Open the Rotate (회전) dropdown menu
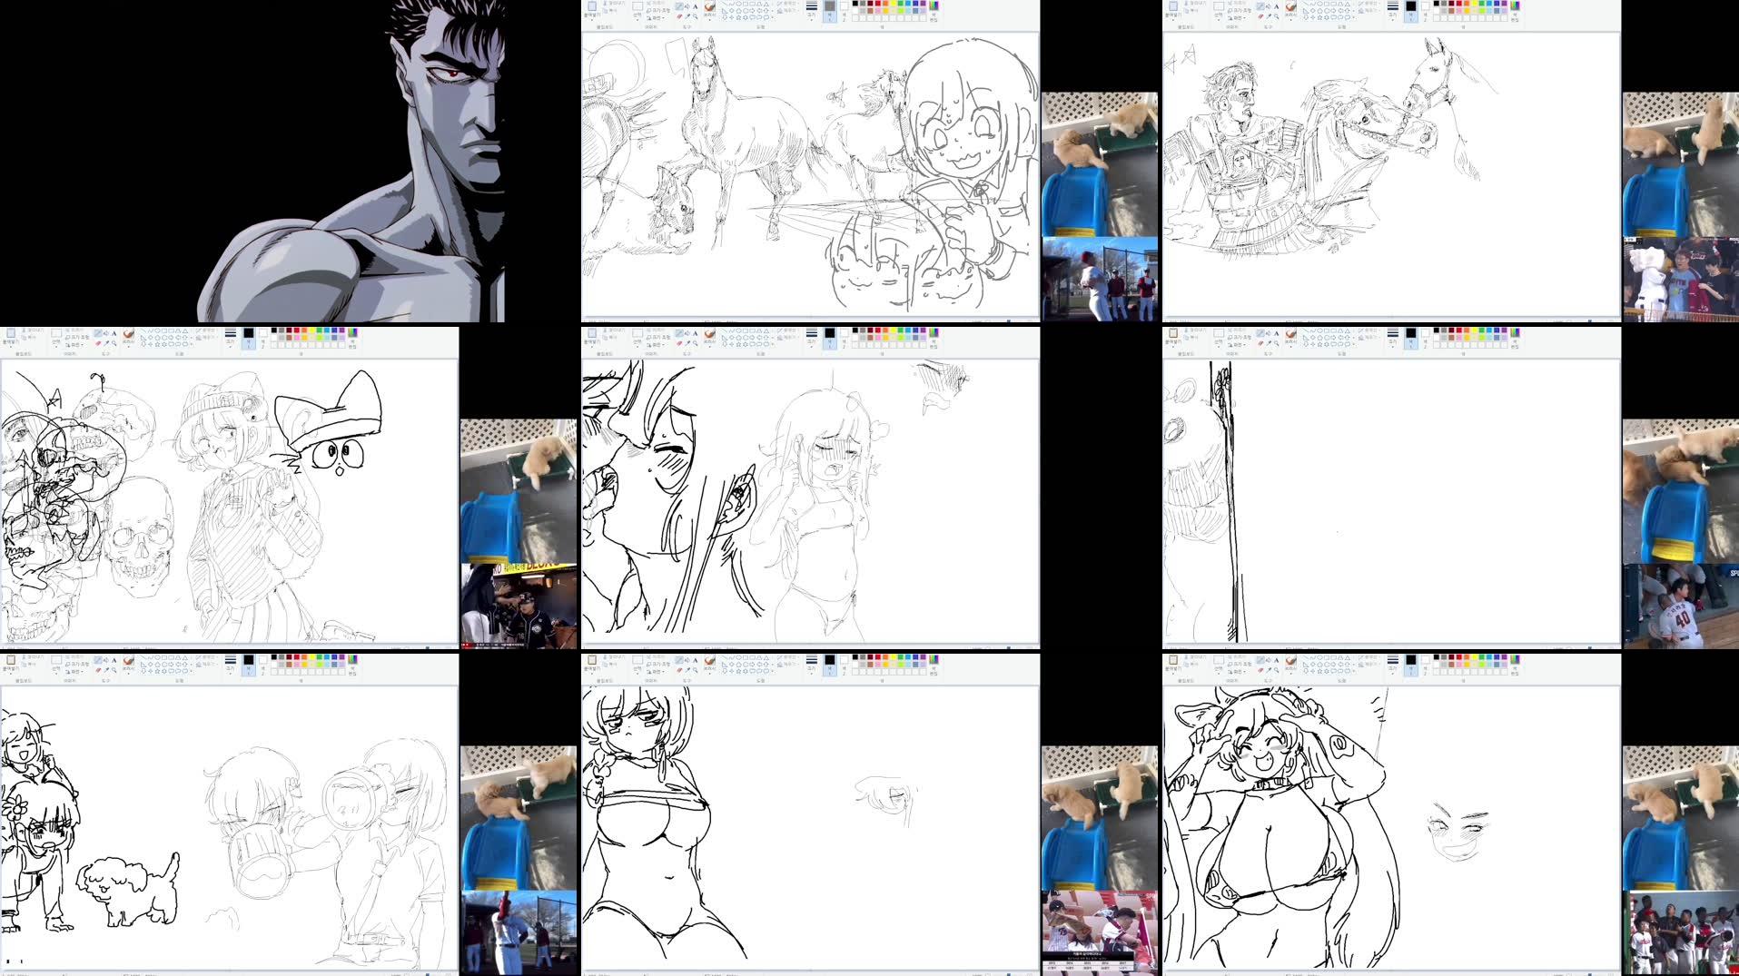Viewport: 1739px width, 976px height. pos(656,17)
